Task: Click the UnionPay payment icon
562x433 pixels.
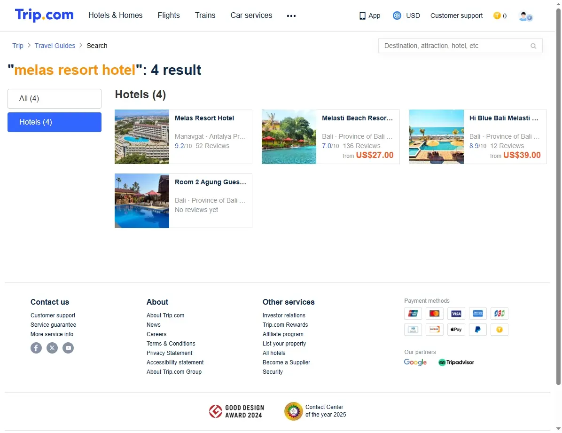Action: 413,314
